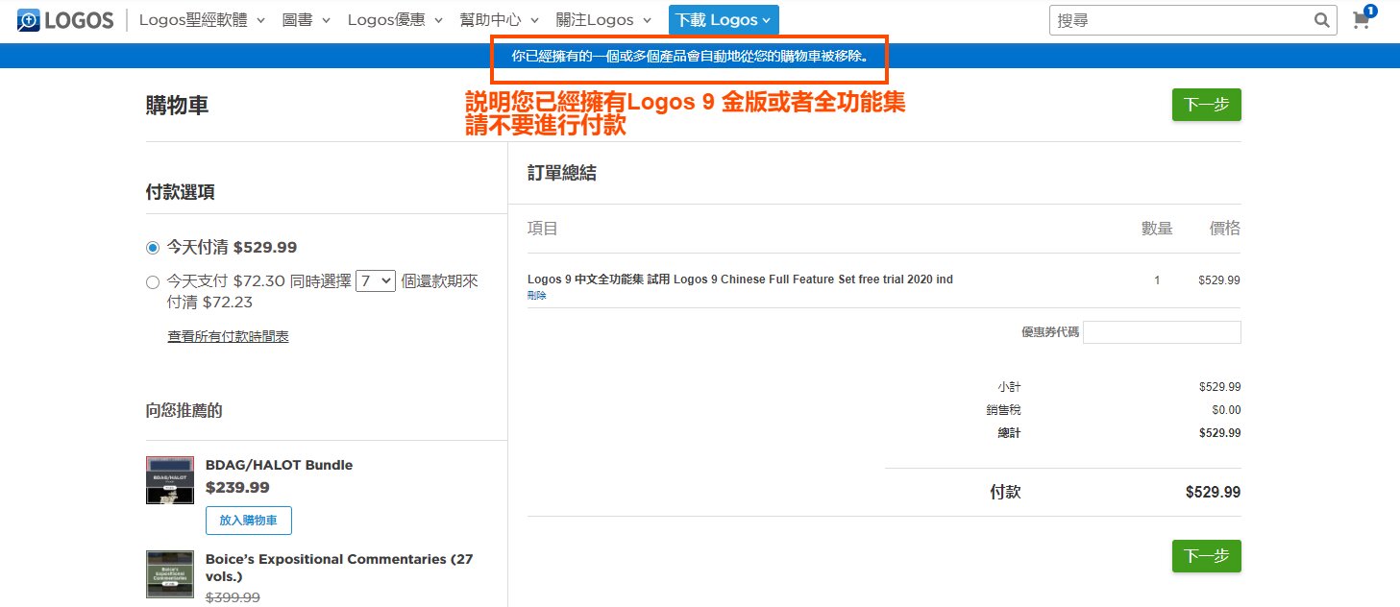Screen dimensions: 1400x607
Task: Click the 付款選項 heading
Action: point(181,192)
